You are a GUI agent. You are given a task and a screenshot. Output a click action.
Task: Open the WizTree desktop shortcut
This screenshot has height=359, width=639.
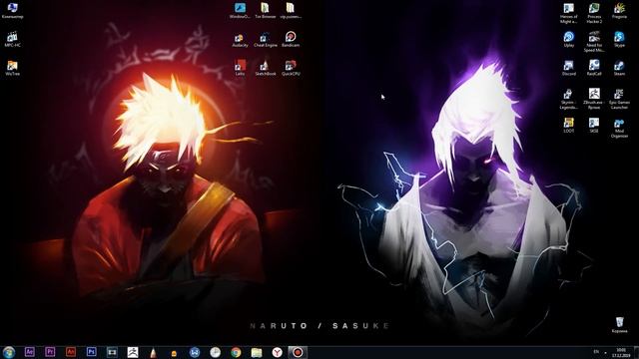pos(12,68)
